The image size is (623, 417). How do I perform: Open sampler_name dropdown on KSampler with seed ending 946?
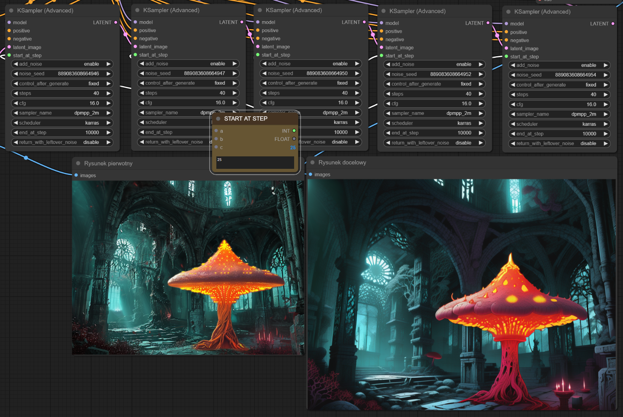coord(62,113)
